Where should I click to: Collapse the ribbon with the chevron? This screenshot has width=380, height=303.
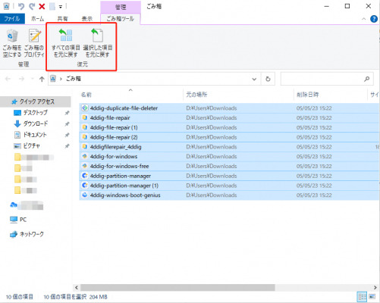coord(363,19)
